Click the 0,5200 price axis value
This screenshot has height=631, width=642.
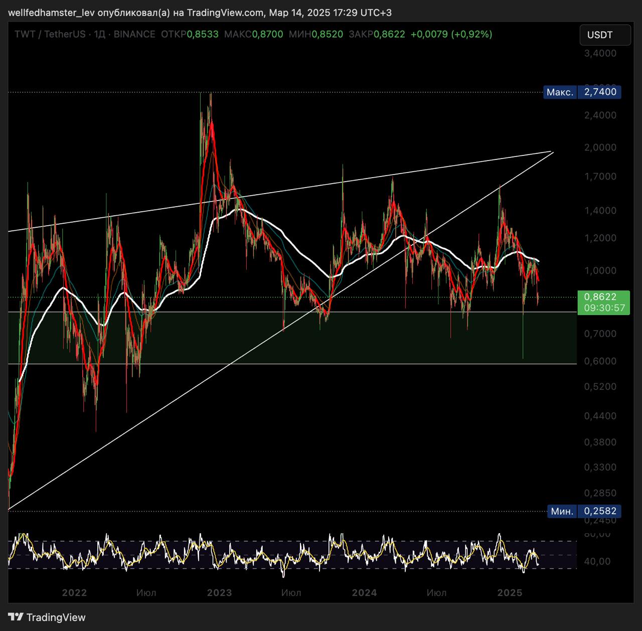coord(600,387)
